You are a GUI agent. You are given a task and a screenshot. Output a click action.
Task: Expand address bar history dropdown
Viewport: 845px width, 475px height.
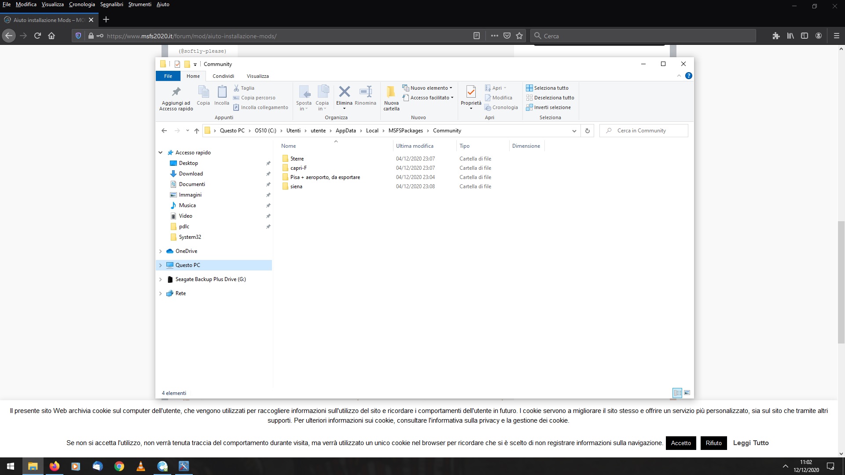coord(574,131)
